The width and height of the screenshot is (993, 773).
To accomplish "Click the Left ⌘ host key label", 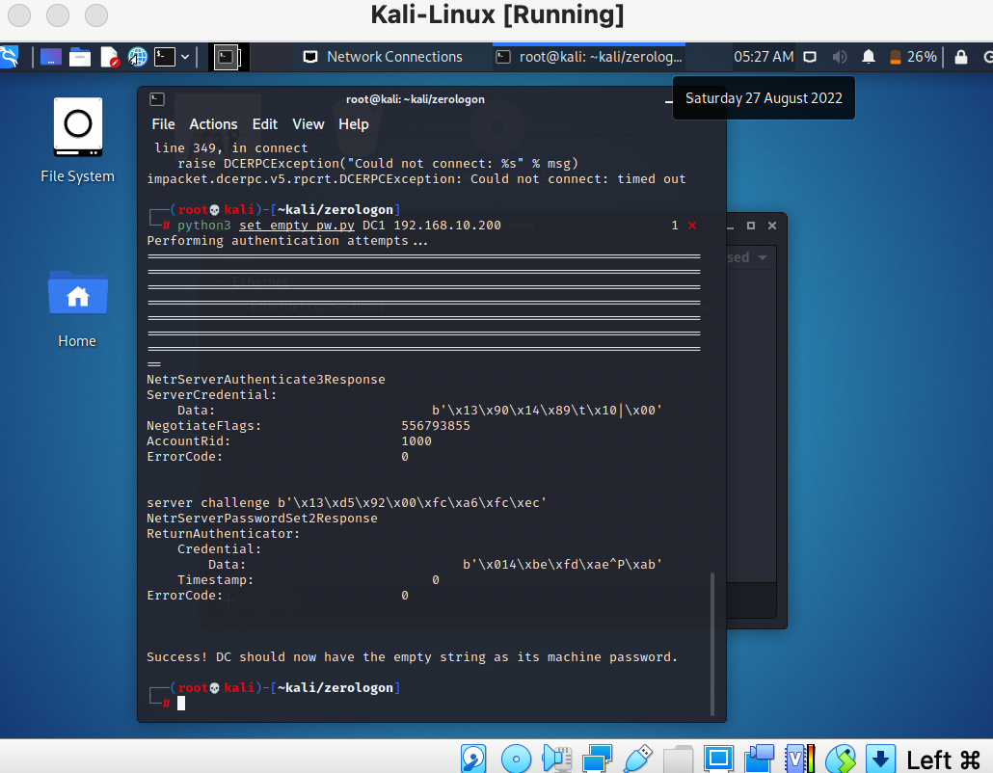I will (944, 760).
